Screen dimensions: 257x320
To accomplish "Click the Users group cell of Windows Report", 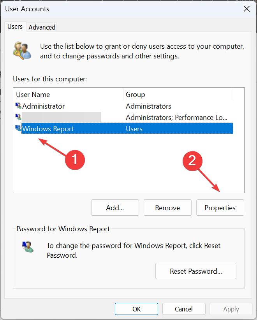I will tap(134, 128).
